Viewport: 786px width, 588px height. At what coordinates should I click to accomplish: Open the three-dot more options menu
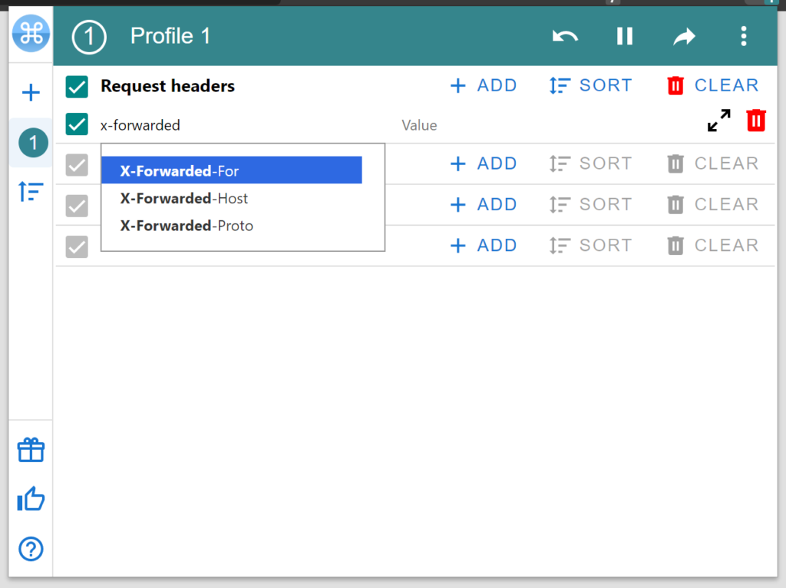click(742, 36)
